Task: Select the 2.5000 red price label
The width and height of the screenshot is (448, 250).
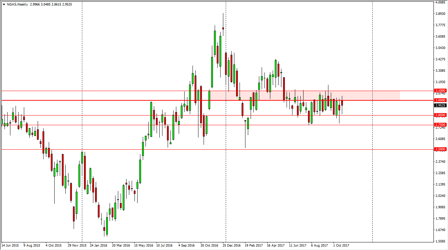Action: coord(441,149)
